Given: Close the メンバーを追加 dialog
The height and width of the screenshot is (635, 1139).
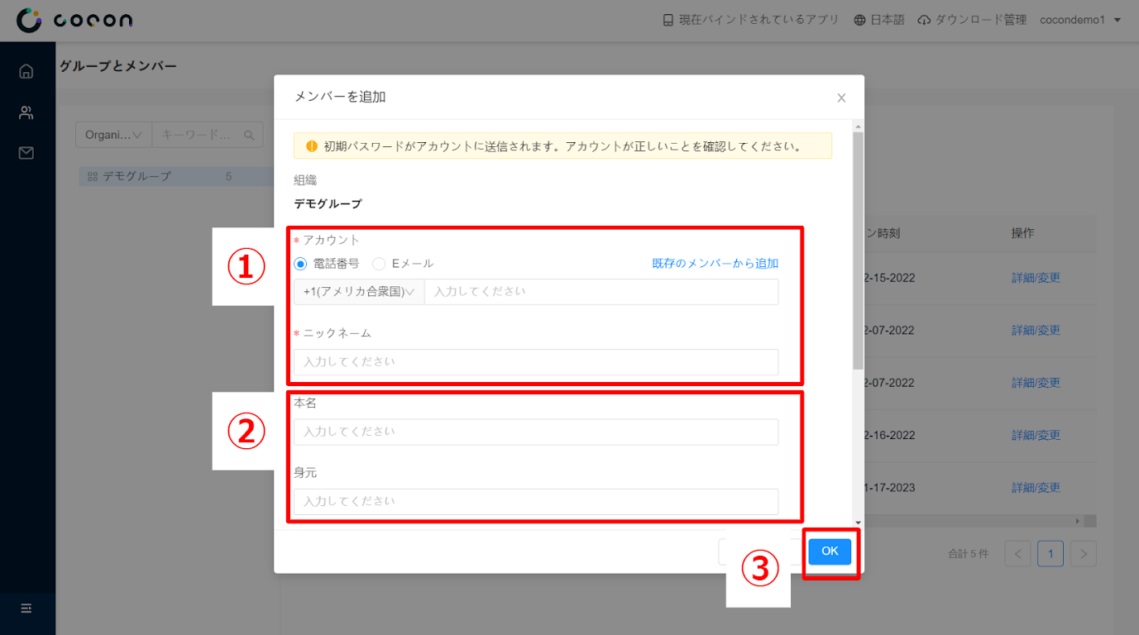Looking at the screenshot, I should (841, 98).
